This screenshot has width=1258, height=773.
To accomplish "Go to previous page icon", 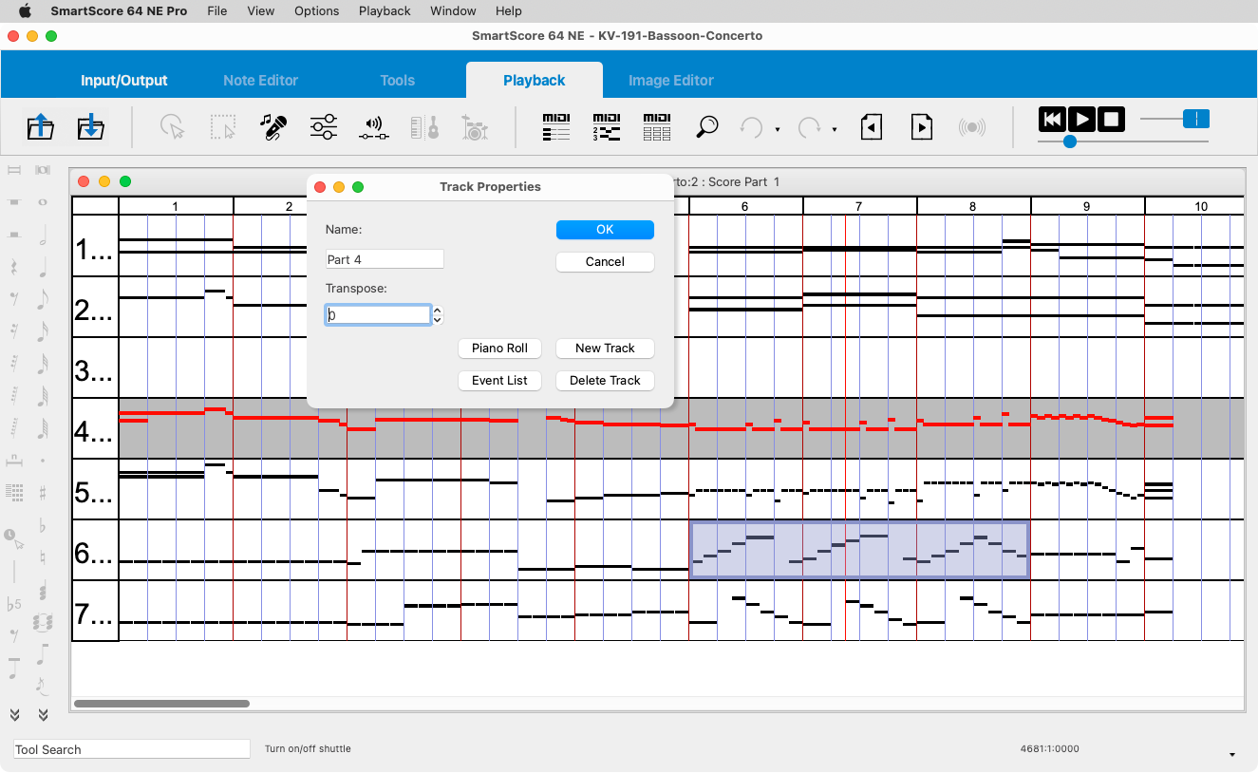I will (x=872, y=126).
